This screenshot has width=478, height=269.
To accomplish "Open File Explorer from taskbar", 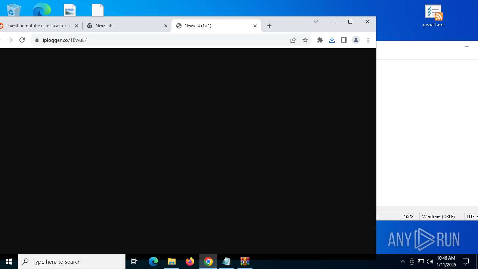I will coord(172,262).
